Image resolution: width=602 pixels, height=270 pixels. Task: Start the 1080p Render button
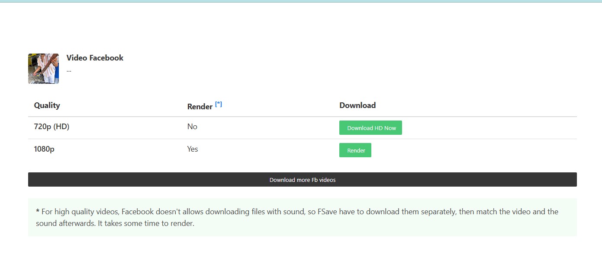(355, 150)
